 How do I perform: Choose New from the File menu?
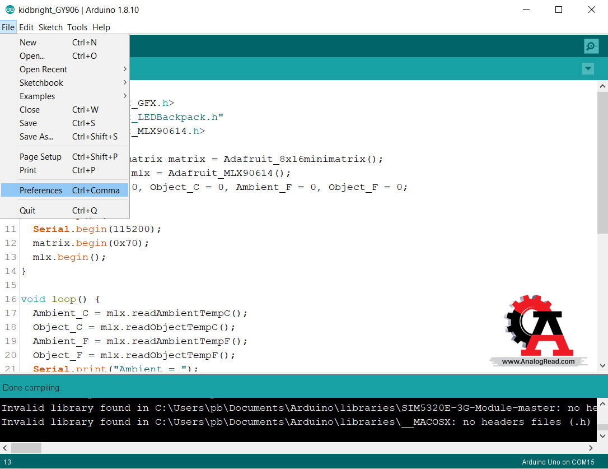[65, 43]
